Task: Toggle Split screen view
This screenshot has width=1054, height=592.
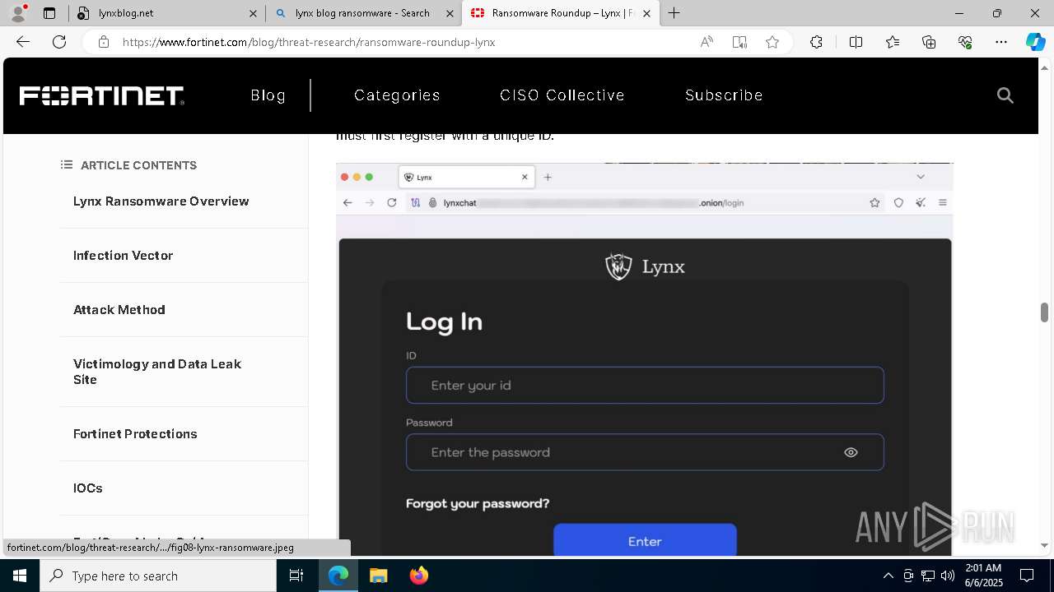Action: click(x=856, y=42)
